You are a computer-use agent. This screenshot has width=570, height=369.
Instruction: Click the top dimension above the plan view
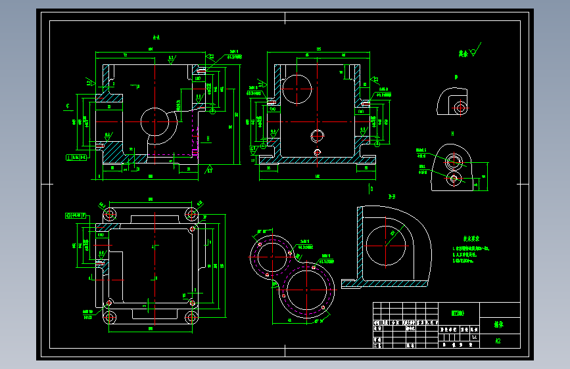[x=151, y=200]
